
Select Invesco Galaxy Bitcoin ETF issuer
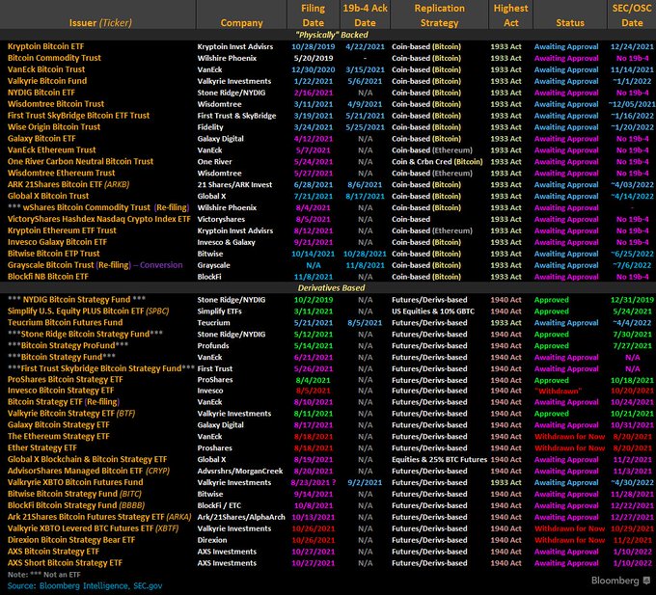[x=57, y=242]
